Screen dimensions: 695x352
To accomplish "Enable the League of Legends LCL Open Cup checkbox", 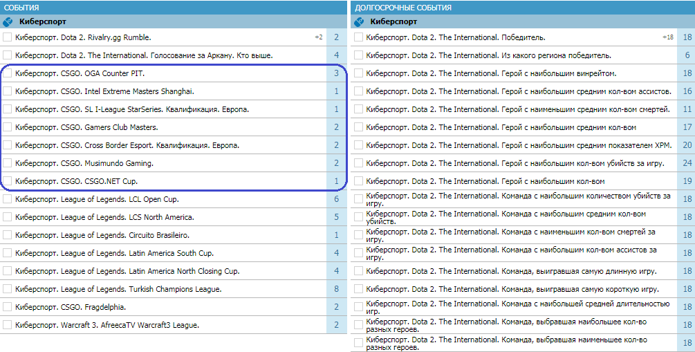I will tap(7, 199).
